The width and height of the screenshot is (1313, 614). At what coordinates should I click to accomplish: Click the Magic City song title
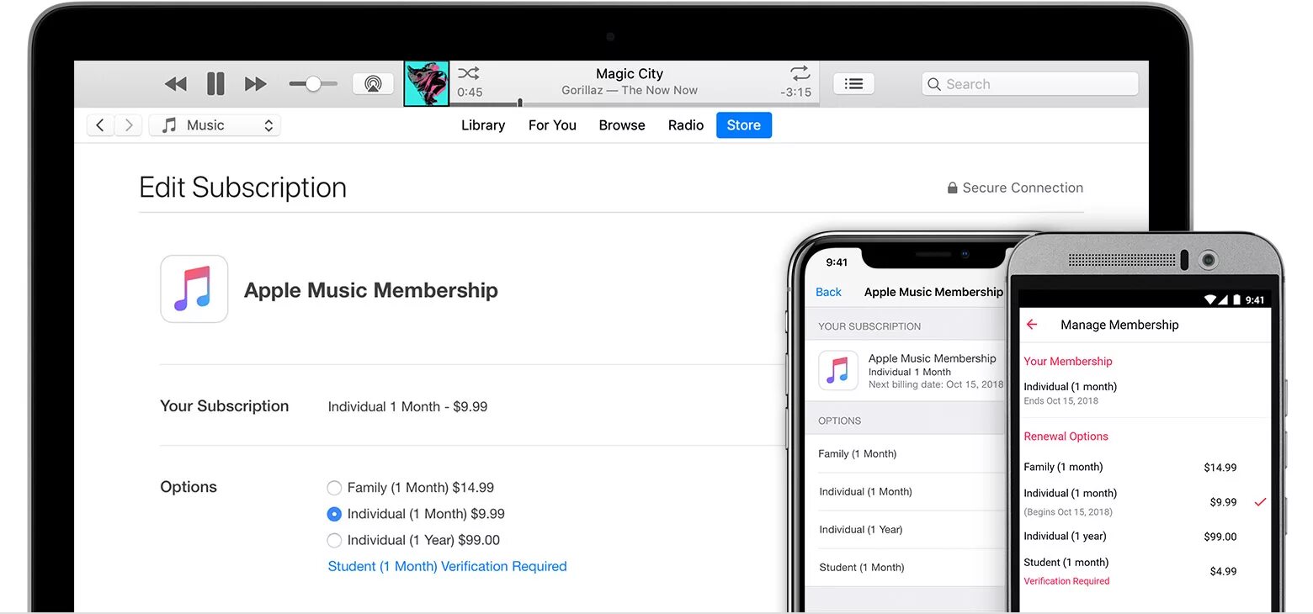click(x=630, y=74)
